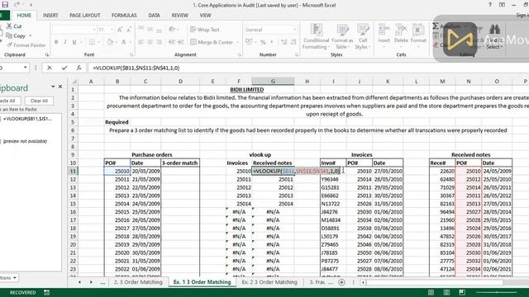Switch to the PAGE LAYOUT ribbon tab
This screenshot has width=529, height=297.
click(x=84, y=16)
